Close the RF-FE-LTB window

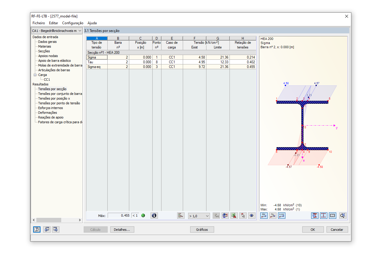pos(346,16)
